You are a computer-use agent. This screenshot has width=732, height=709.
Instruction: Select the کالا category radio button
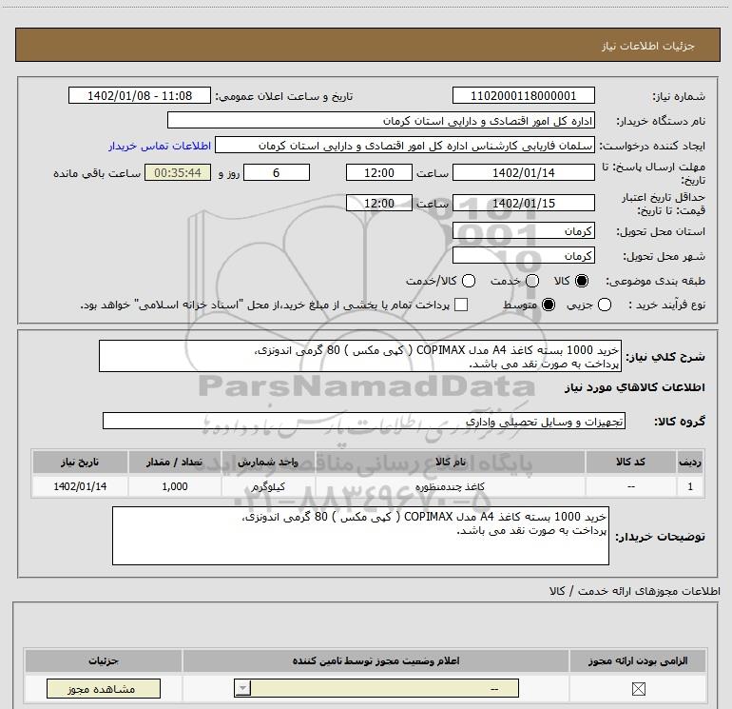[582, 281]
